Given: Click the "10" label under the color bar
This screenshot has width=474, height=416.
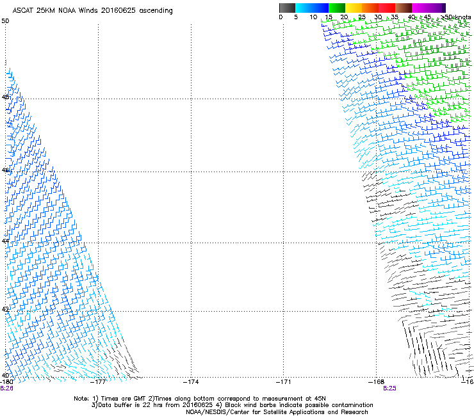Looking at the screenshot, I should click(x=313, y=17).
